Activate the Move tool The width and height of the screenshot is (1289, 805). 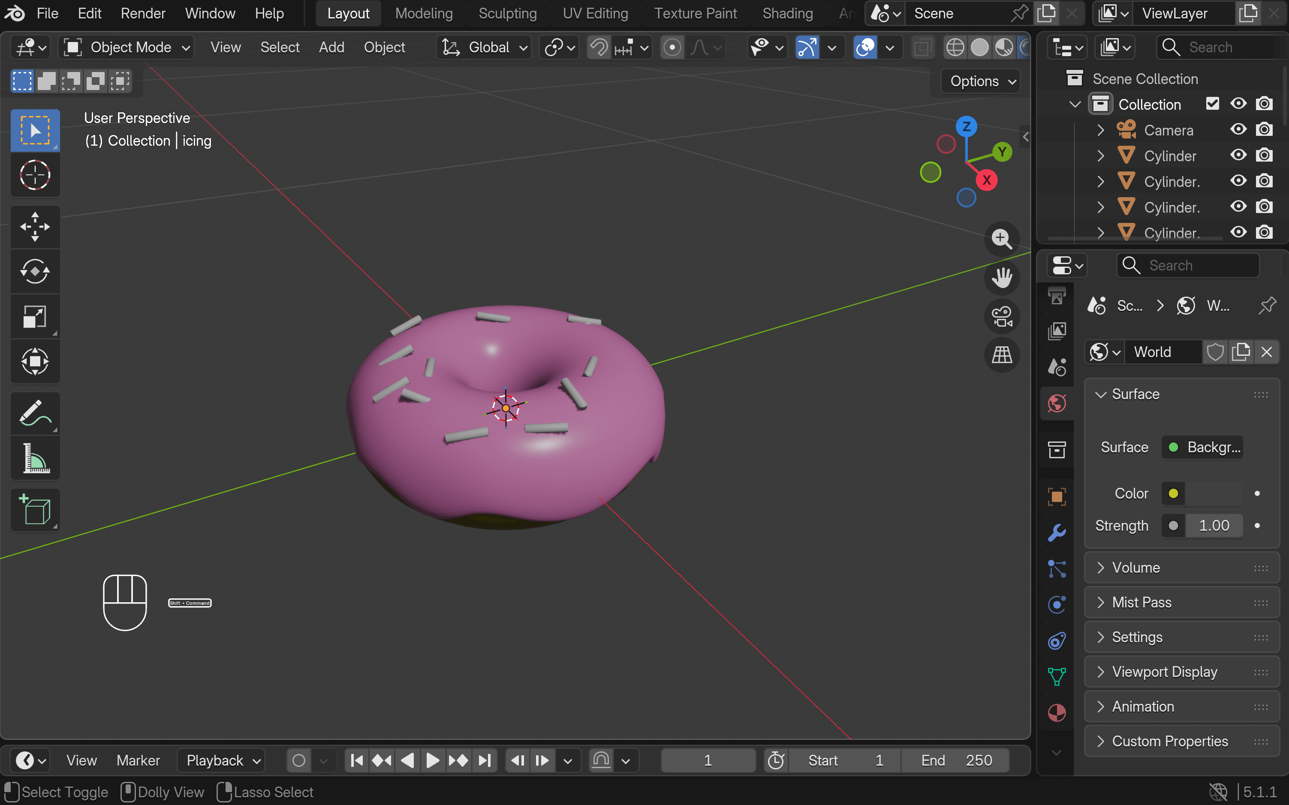click(x=35, y=227)
